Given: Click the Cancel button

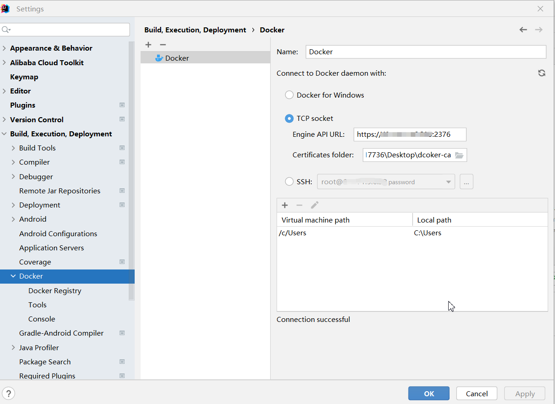Looking at the screenshot, I should tap(477, 394).
